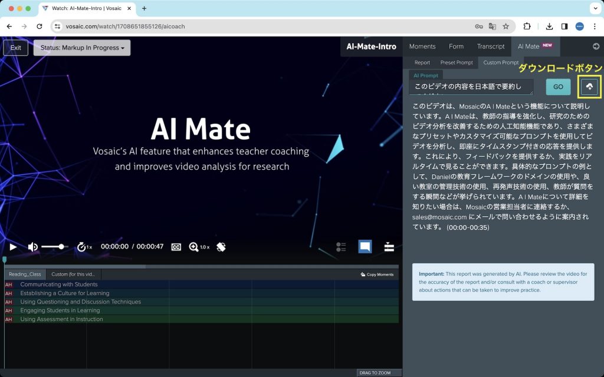Click the AI Prompt text field

click(471, 87)
